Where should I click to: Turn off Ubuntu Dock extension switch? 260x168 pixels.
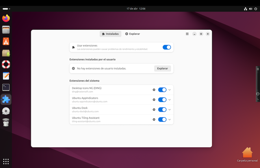coord(162,110)
